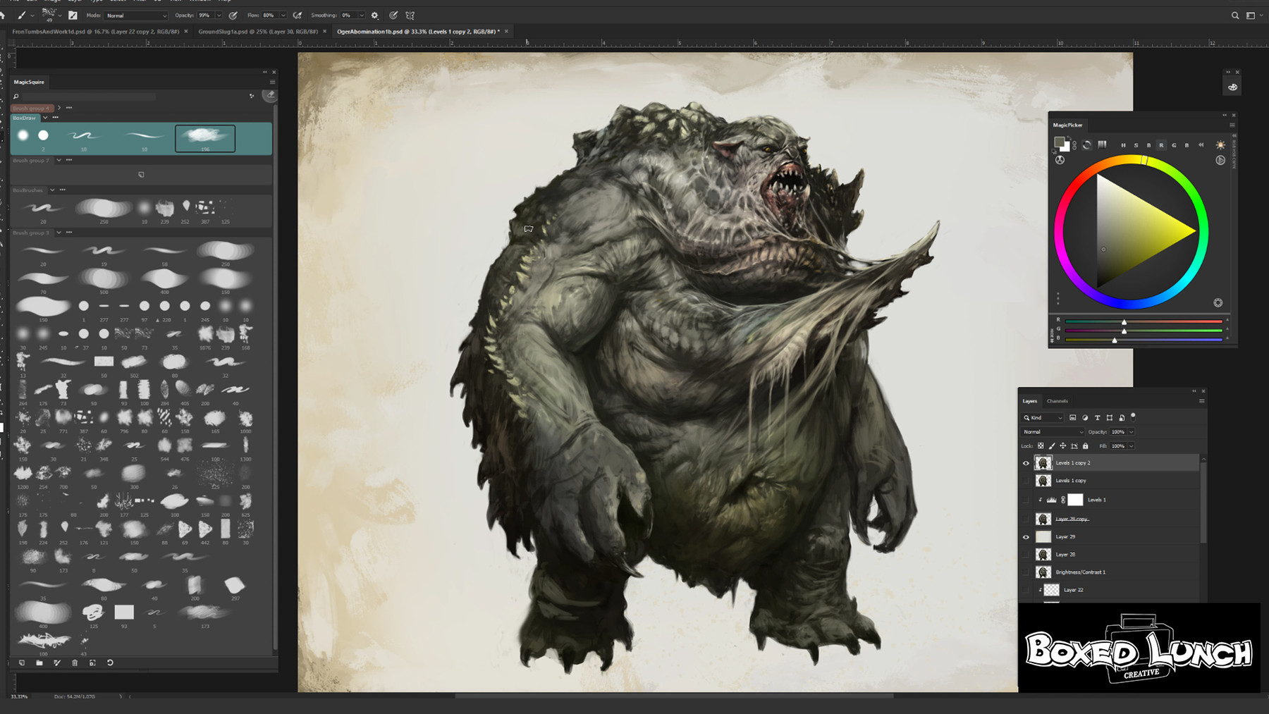
Task: Click the Levels 1 layer mask thumbnail
Action: point(1075,500)
